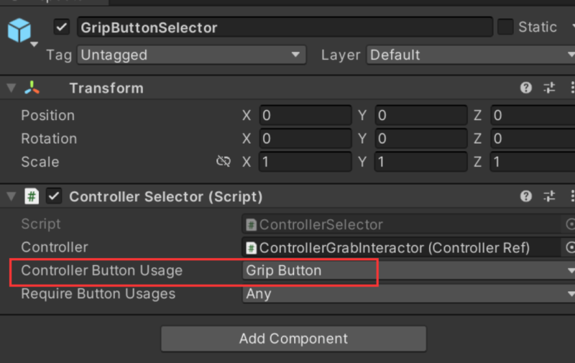Open Transform presets icon

click(549, 88)
